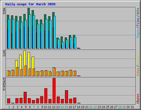Click day 7 on the x-axis
The width and height of the screenshot is (141, 110).
click(x=34, y=107)
